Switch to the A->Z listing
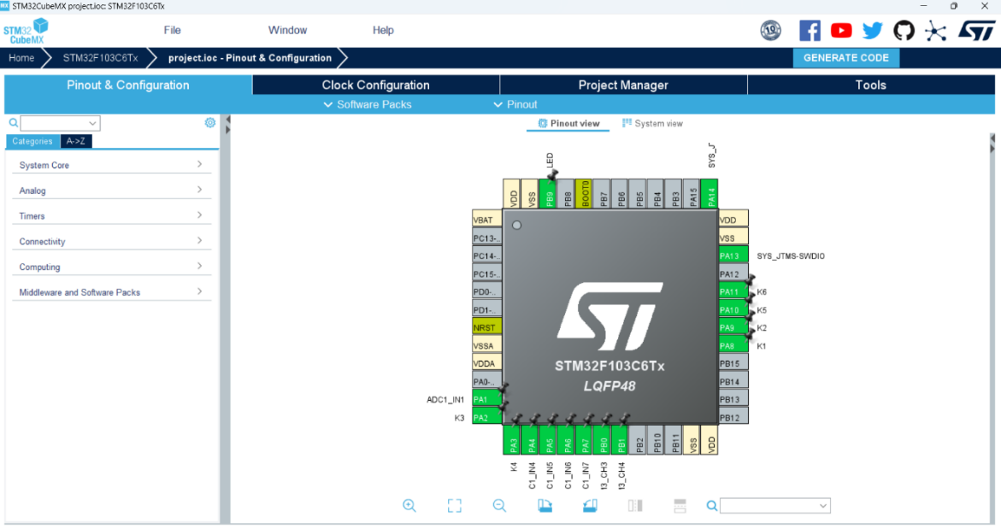The width and height of the screenshot is (1001, 529). click(76, 142)
